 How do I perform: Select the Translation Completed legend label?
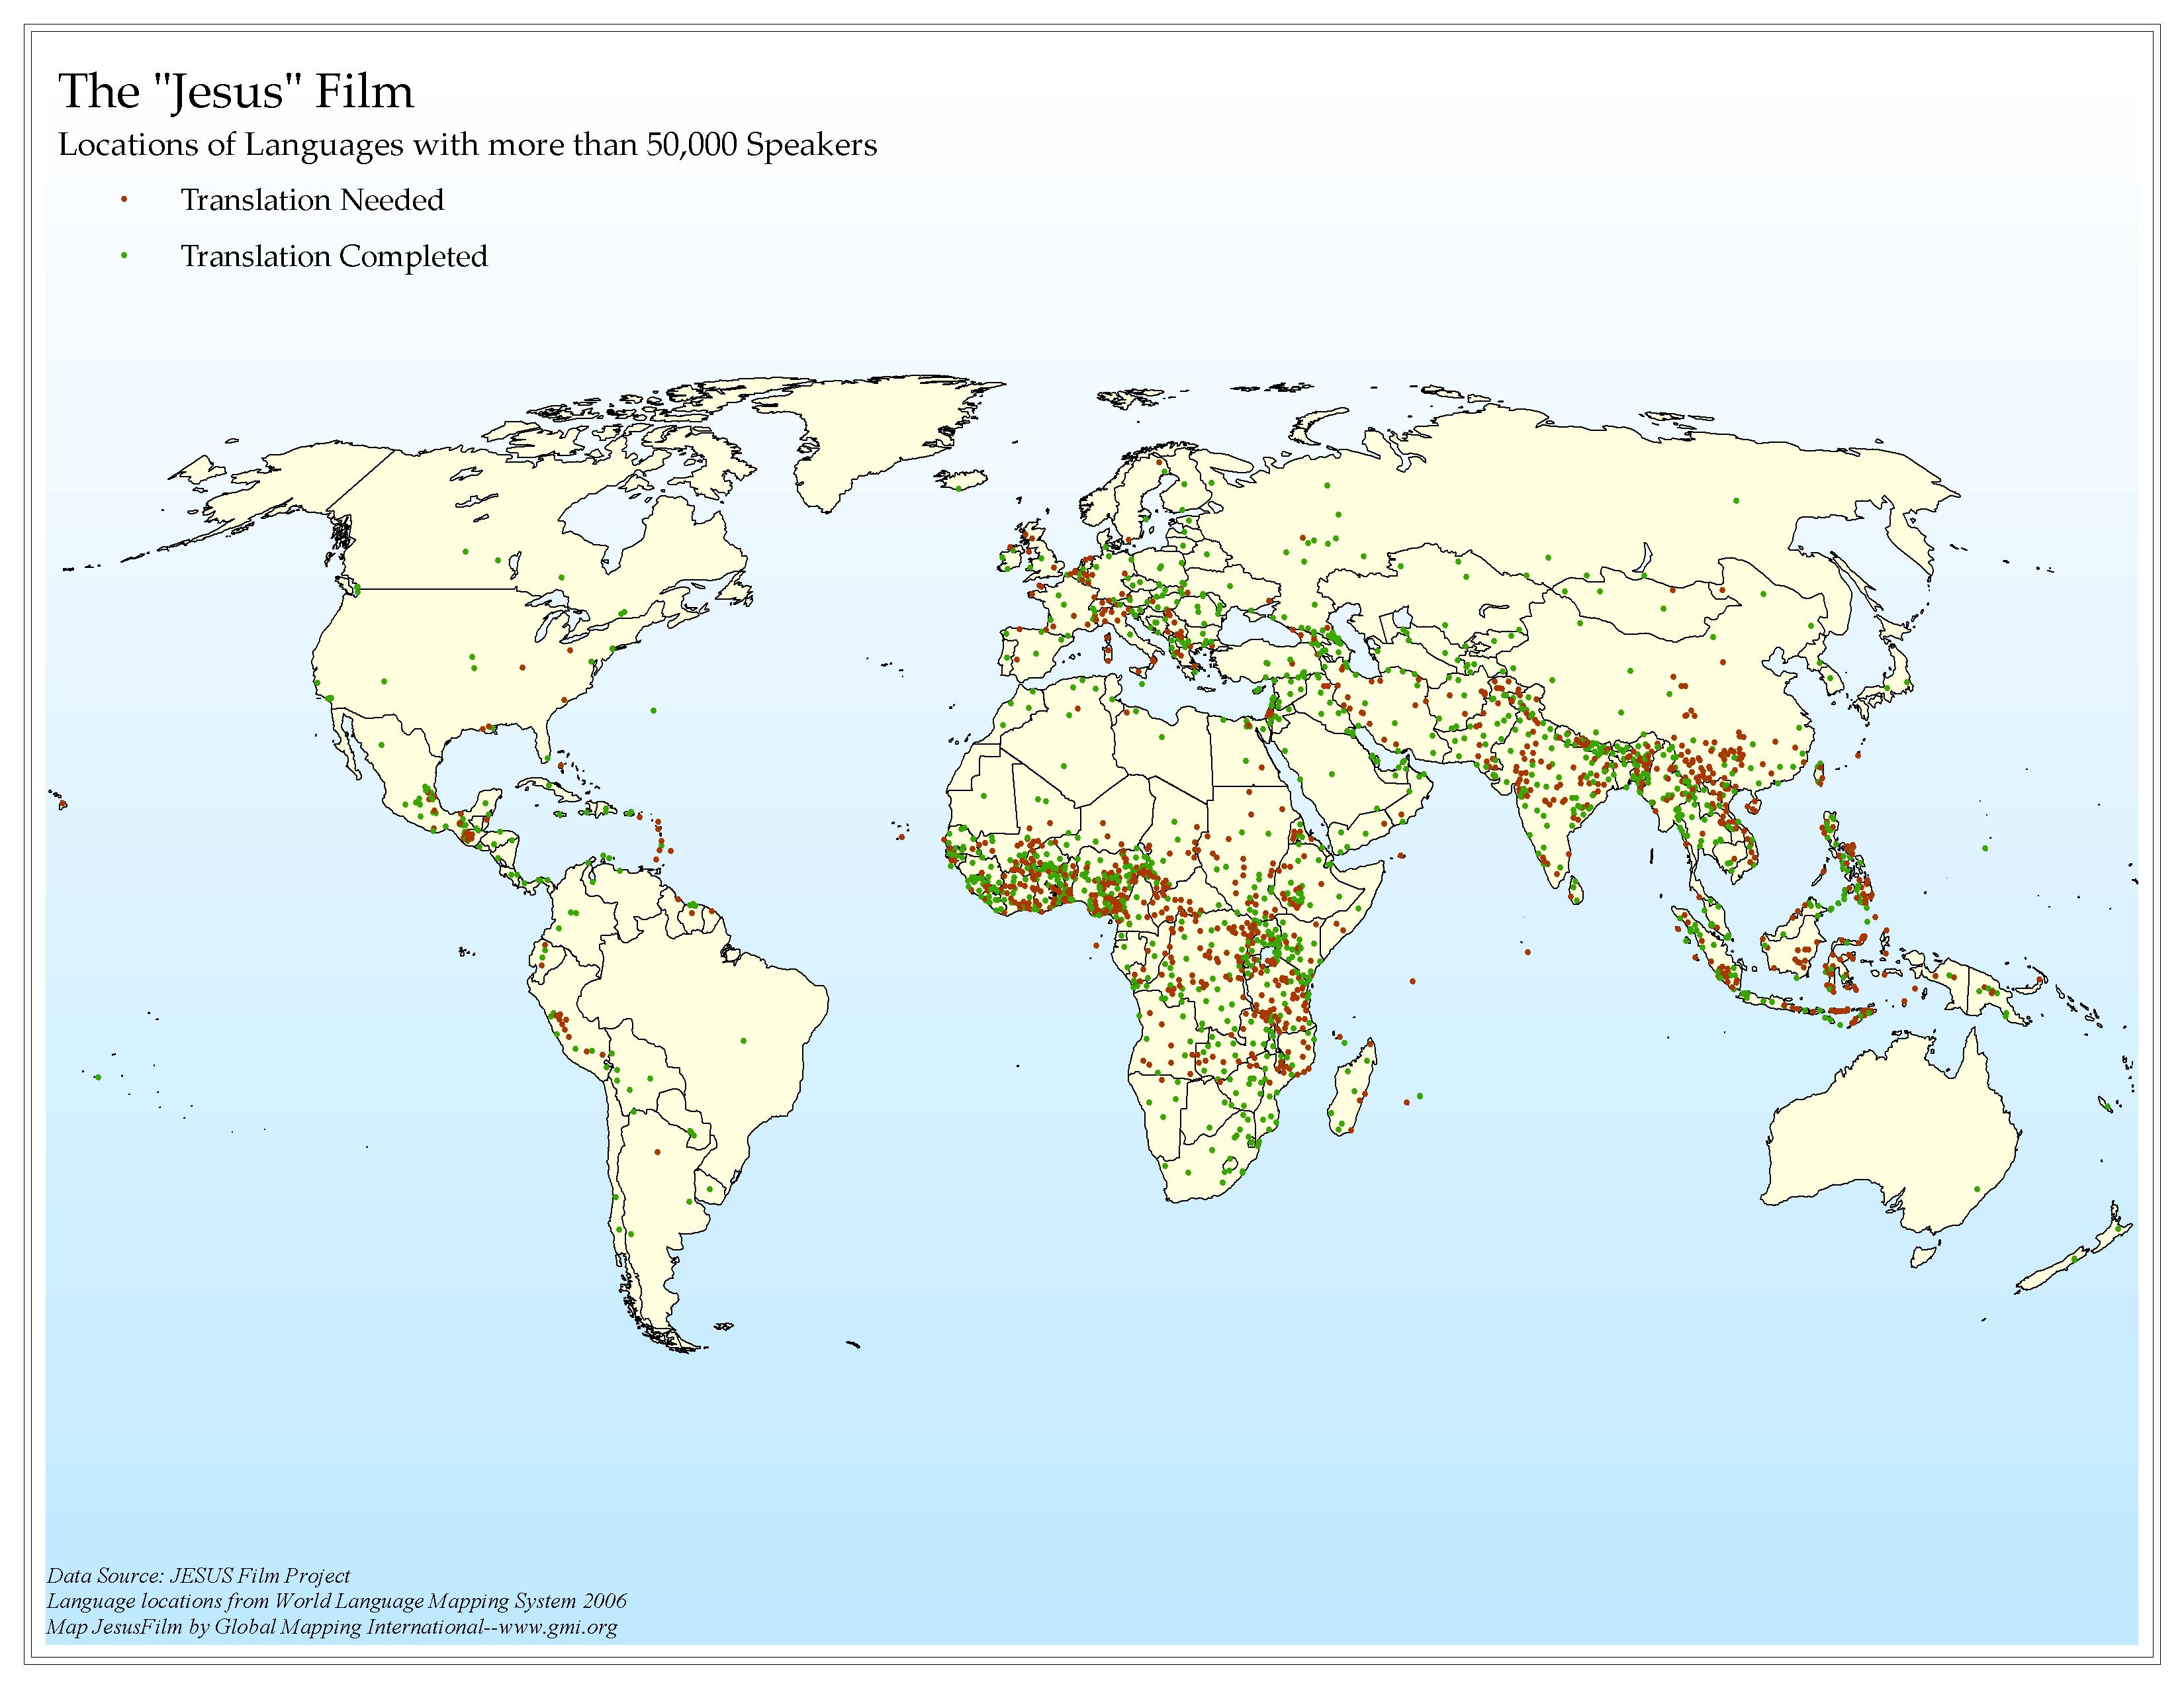[334, 257]
